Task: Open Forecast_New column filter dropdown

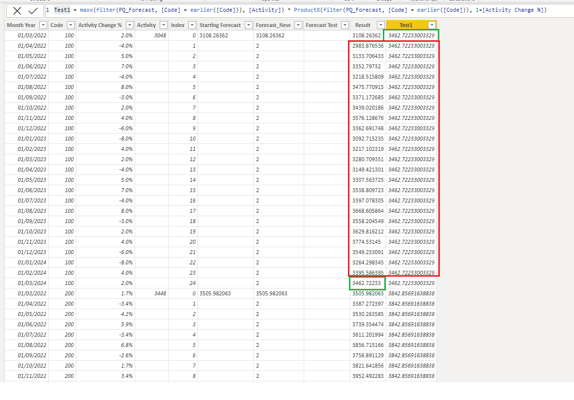Action: (x=298, y=25)
